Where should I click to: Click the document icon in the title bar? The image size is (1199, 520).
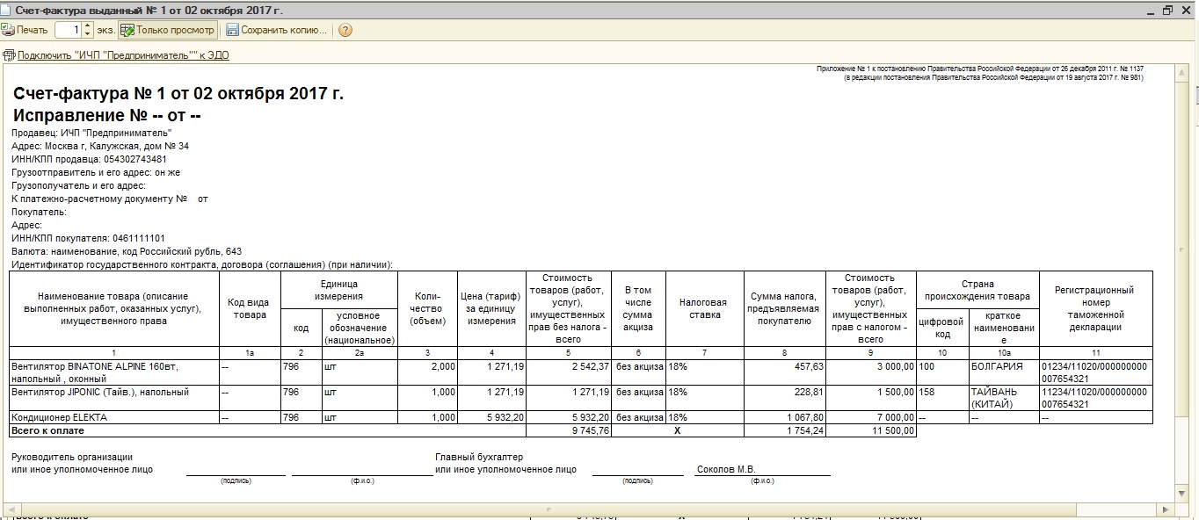click(7, 9)
